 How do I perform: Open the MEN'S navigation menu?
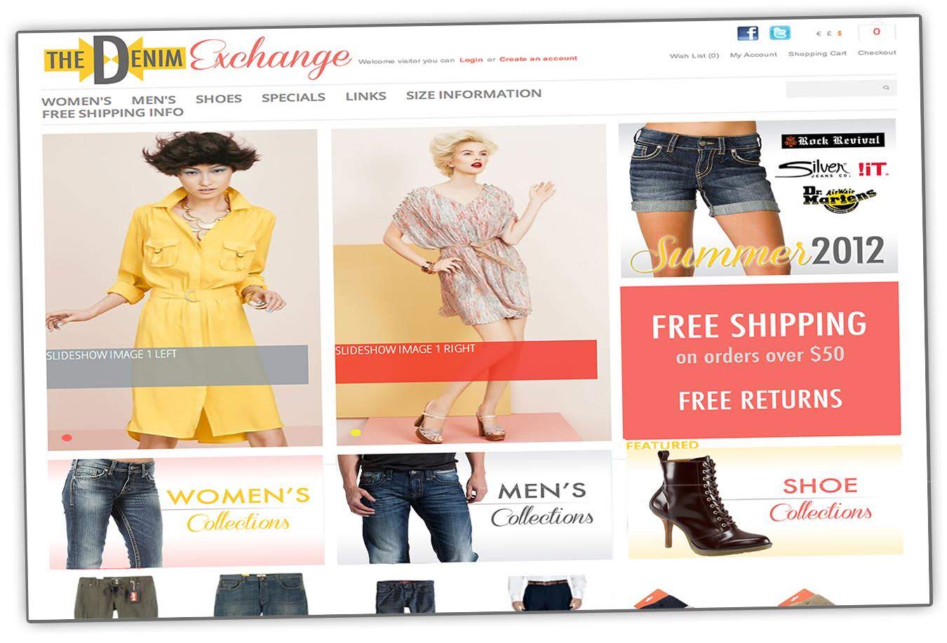(x=154, y=100)
